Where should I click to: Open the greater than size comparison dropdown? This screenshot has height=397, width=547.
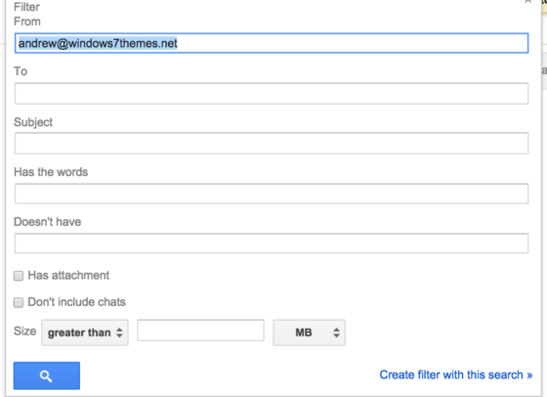(85, 332)
